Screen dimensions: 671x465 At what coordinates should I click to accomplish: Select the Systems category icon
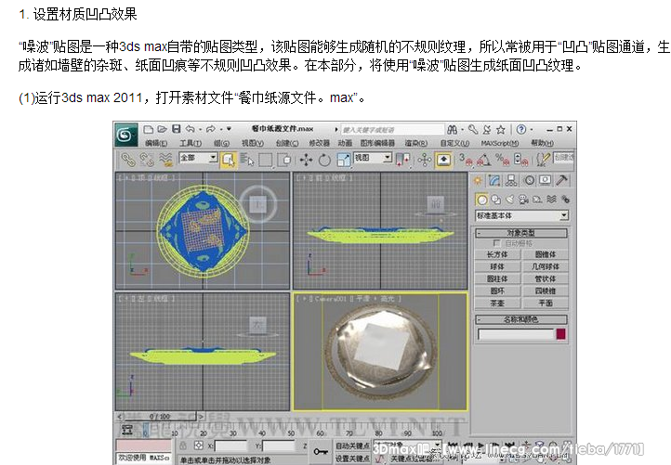tap(565, 200)
